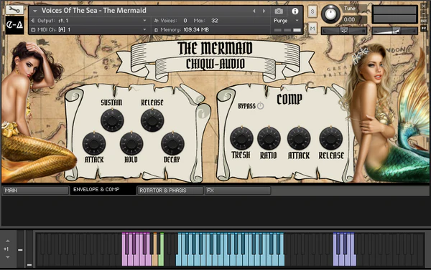Click the Max voices value 32
This screenshot has height=270, width=431.
(215, 21)
